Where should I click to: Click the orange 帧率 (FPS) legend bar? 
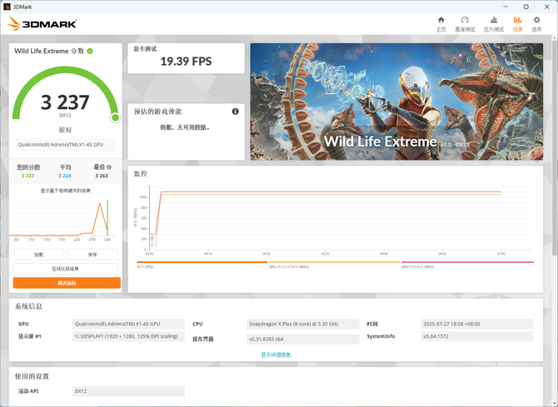(202, 262)
